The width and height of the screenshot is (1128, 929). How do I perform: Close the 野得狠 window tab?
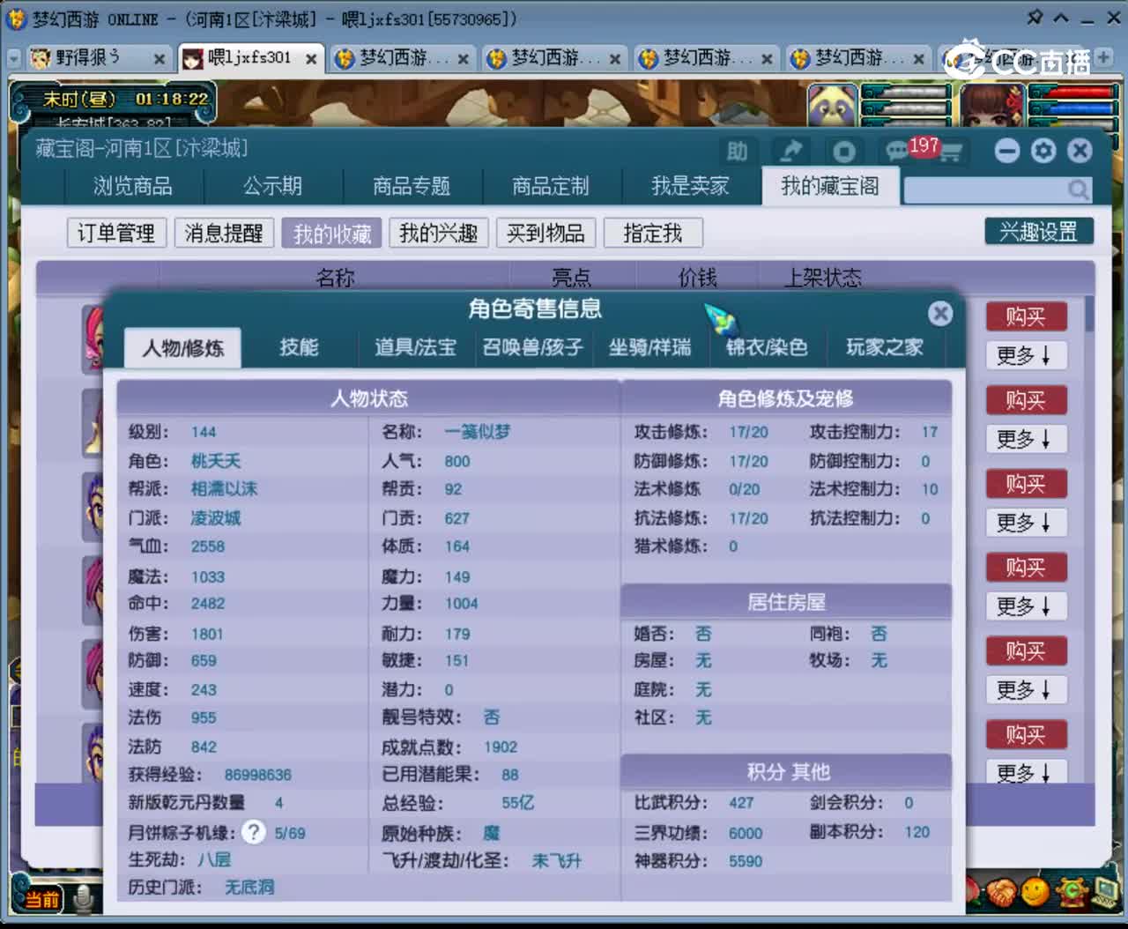(160, 59)
